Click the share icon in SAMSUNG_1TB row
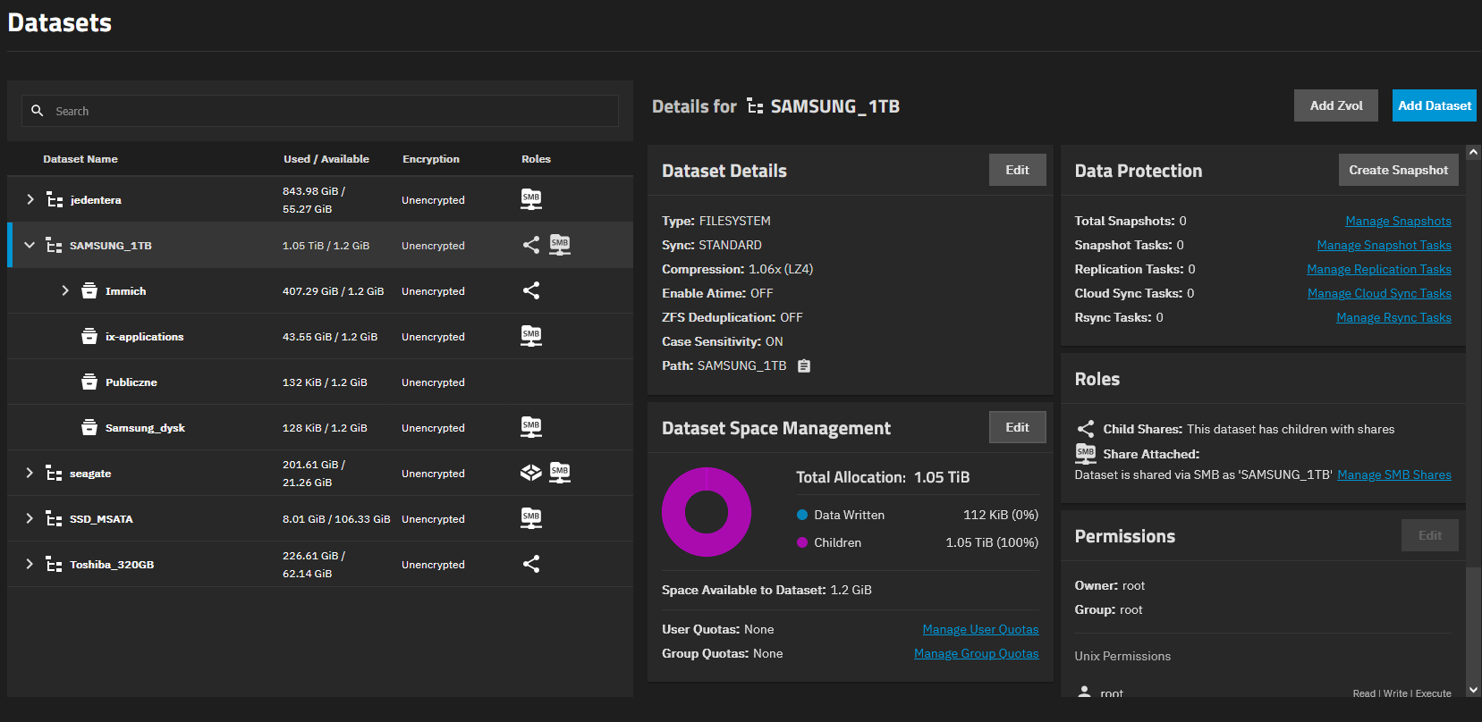 [x=531, y=245]
